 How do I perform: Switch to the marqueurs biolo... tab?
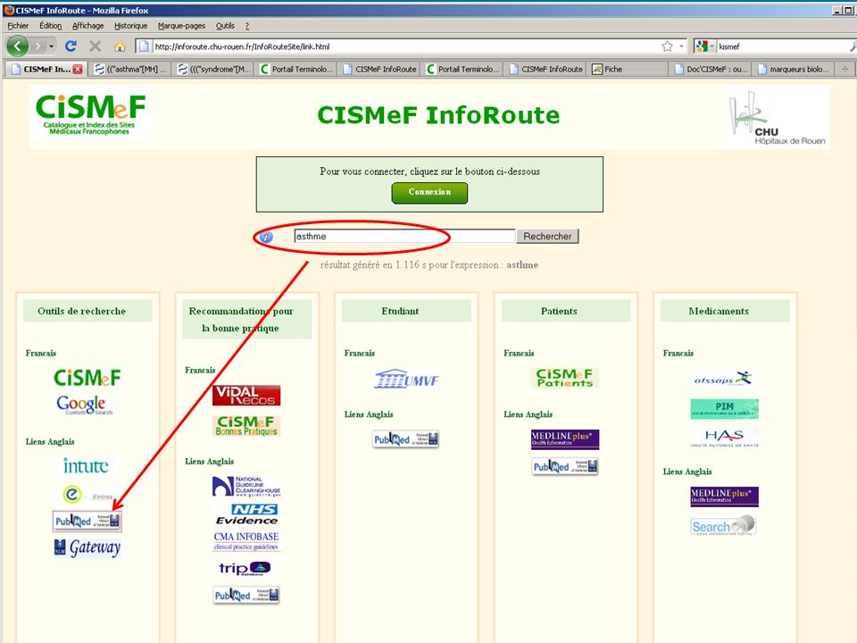coord(793,69)
